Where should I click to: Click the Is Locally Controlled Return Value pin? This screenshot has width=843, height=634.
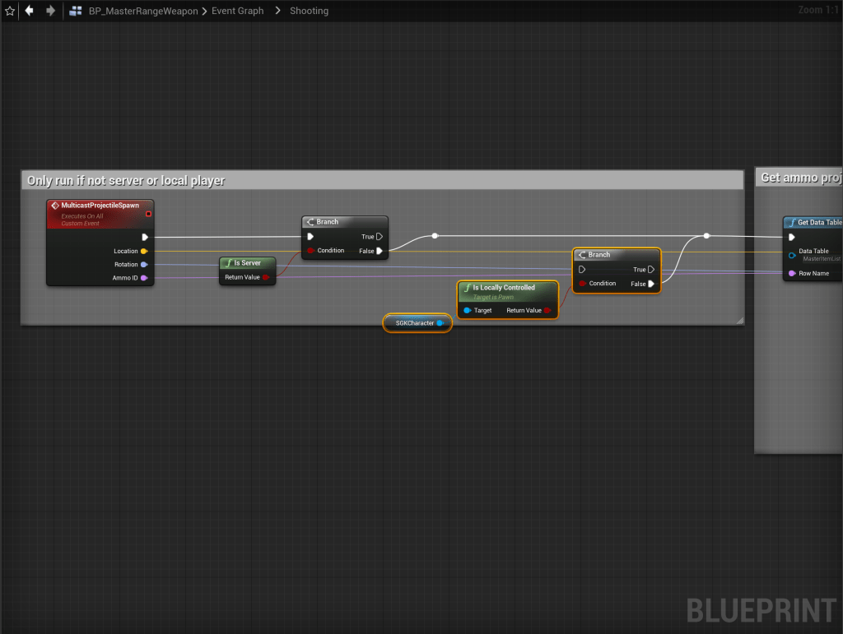[x=547, y=311]
